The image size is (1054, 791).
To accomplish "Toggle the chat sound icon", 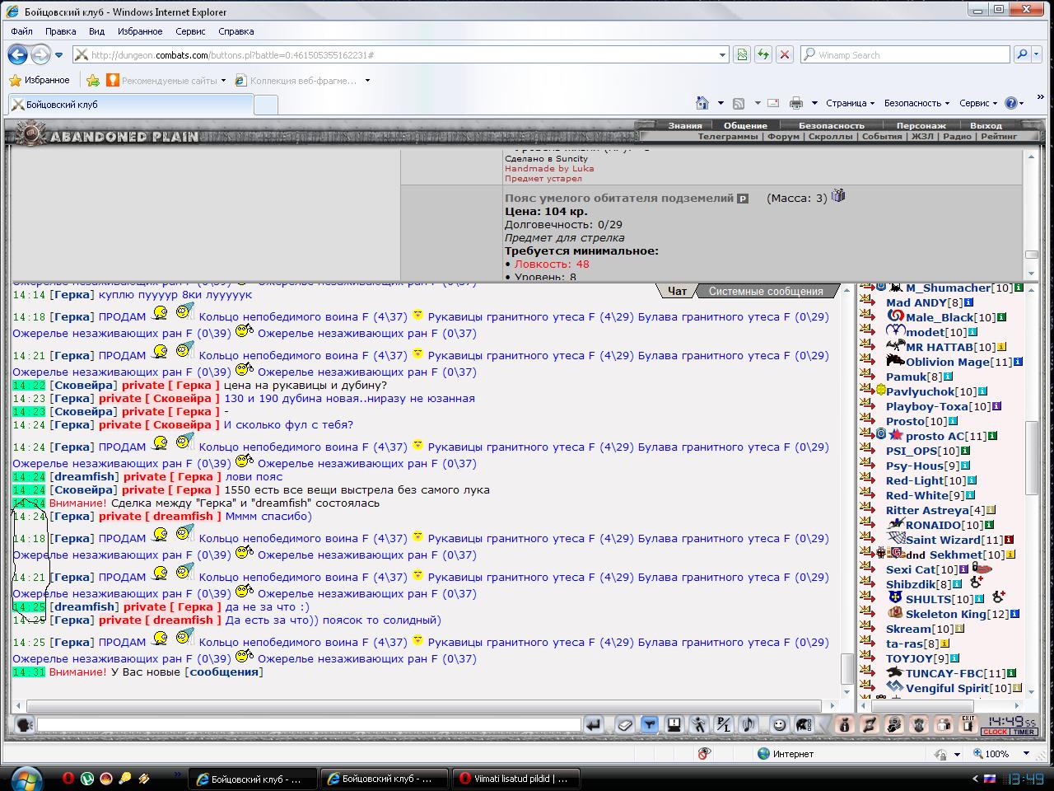I will (748, 725).
